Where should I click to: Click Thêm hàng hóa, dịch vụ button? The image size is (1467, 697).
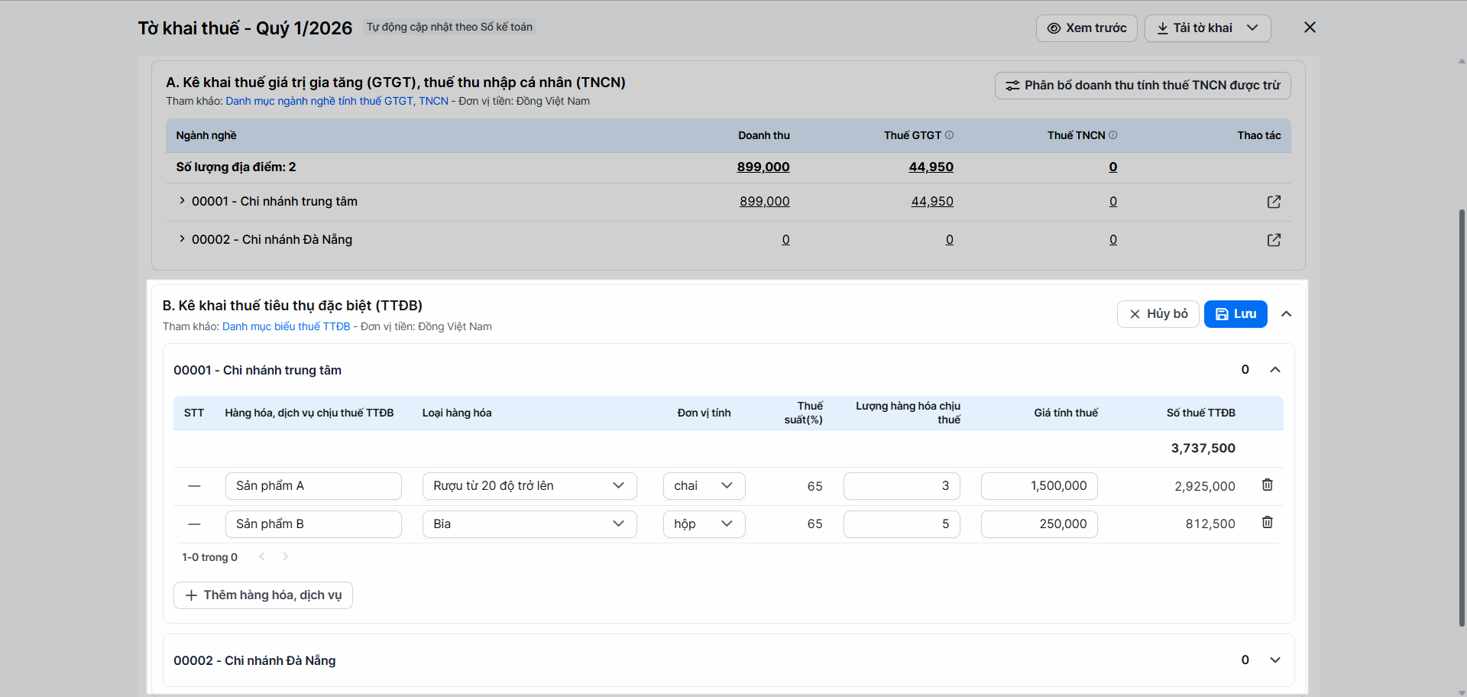click(263, 595)
